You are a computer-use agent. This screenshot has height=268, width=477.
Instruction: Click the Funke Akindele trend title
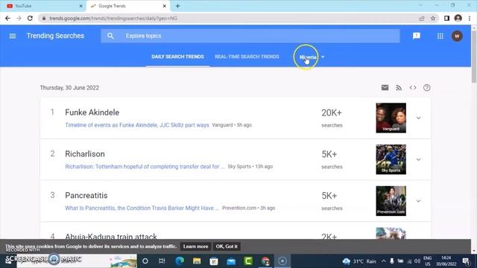point(92,112)
